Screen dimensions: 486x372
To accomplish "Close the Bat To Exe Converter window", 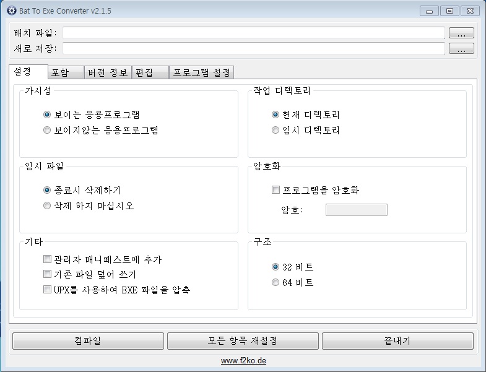I will [470, 11].
